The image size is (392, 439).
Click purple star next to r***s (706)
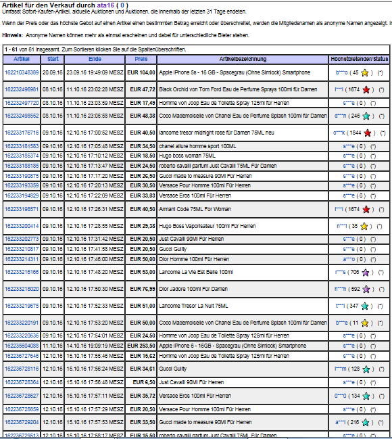[365, 273]
